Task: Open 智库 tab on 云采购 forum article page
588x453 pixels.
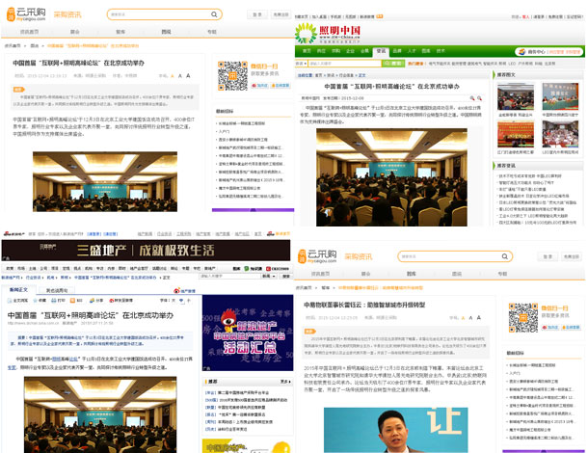Action: (x=120, y=32)
